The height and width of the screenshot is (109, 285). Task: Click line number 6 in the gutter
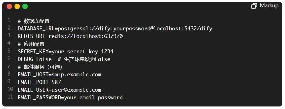[9, 58]
